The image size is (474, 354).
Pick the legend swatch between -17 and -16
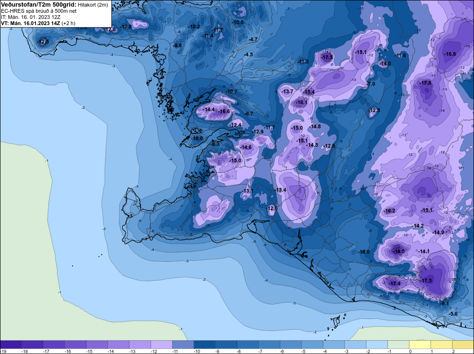click(x=54, y=345)
